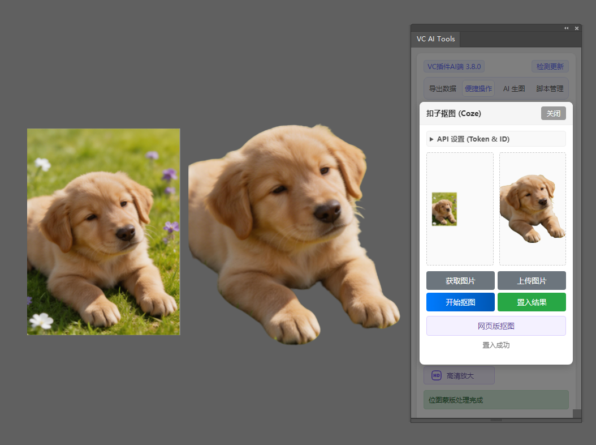Viewport: 596px width, 445px height.
Task: Click the HD icon for 高清放大
Action: [437, 375]
